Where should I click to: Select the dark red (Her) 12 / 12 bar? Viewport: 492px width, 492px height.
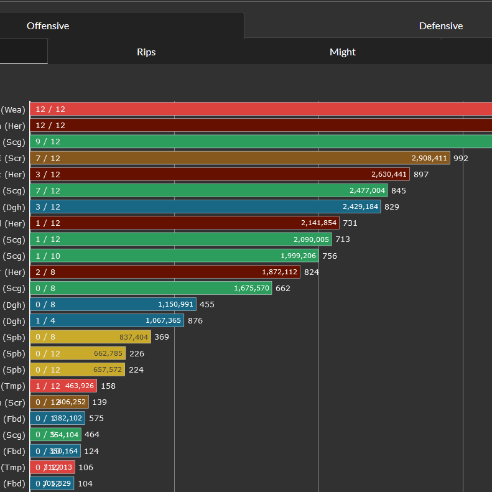coord(261,126)
